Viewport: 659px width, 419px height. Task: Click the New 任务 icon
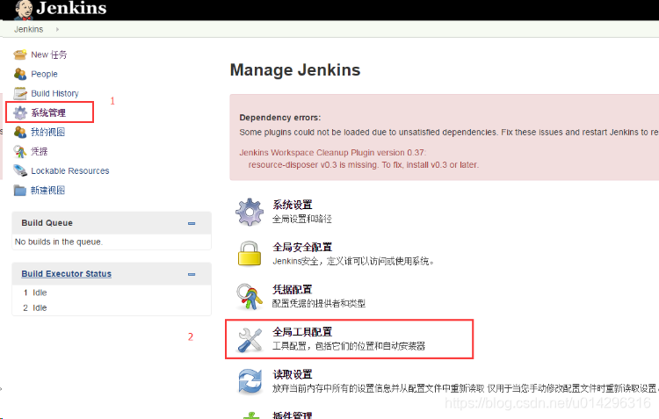tap(19, 54)
